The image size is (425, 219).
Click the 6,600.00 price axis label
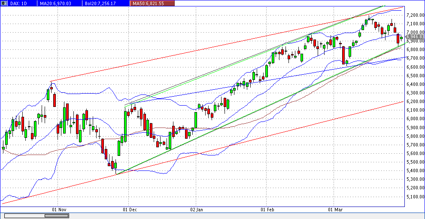click(x=415, y=67)
